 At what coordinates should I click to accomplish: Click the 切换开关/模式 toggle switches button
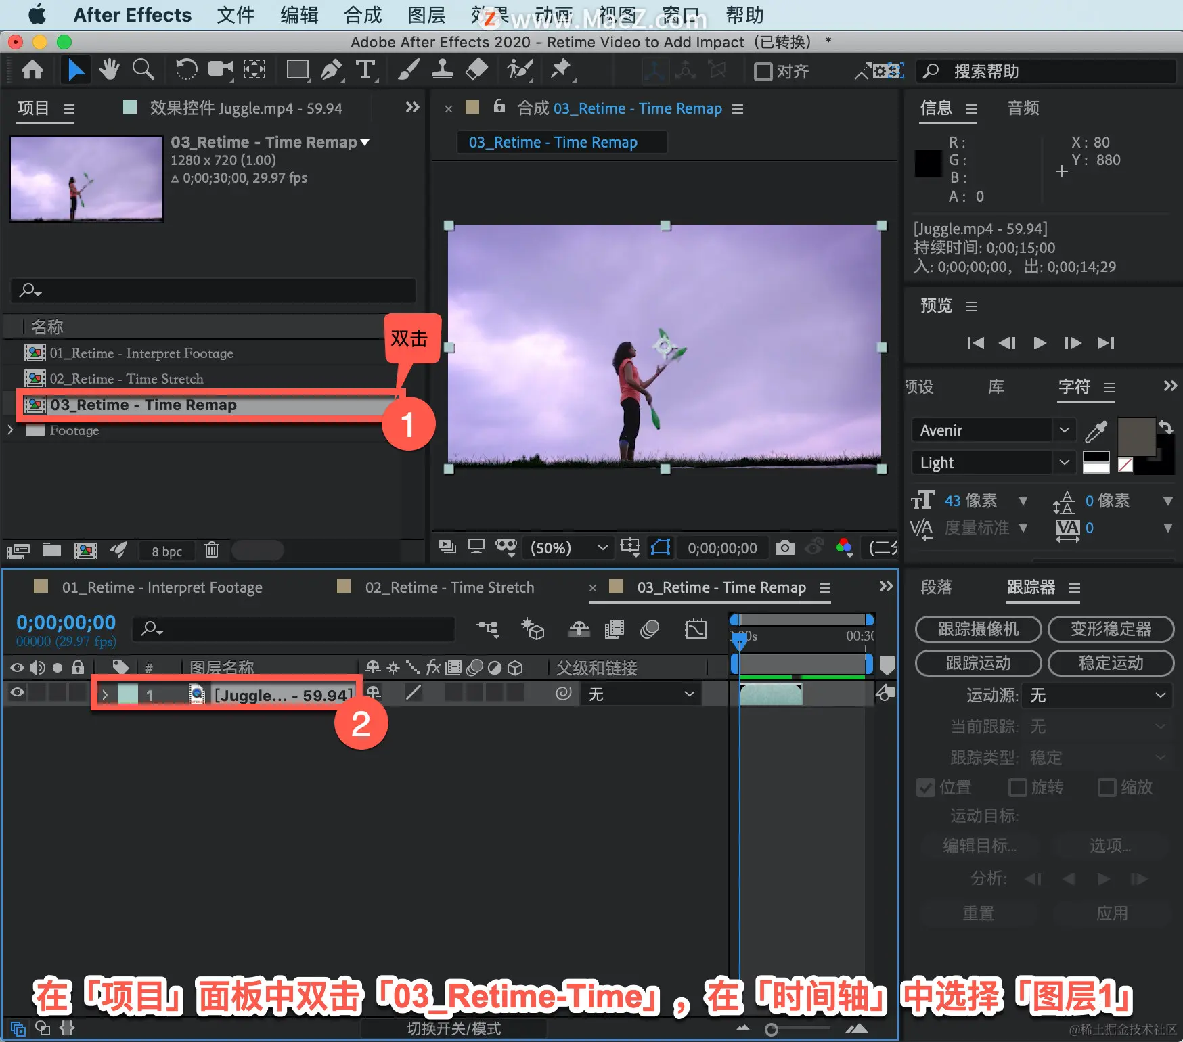click(x=453, y=1028)
